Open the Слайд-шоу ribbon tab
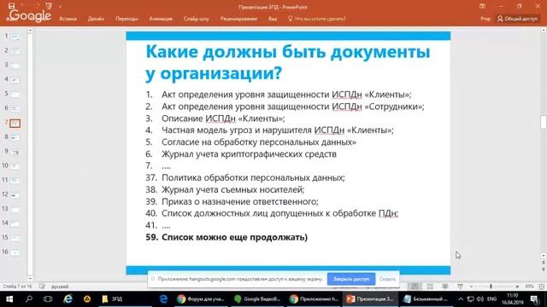 [x=197, y=19]
